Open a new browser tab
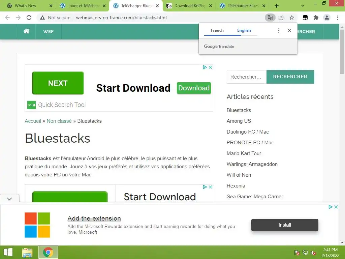Image resolution: width=345 pixels, height=259 pixels. coord(277,6)
